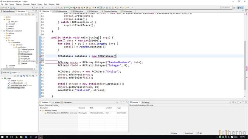Select the Console view tab

(x=135, y=102)
